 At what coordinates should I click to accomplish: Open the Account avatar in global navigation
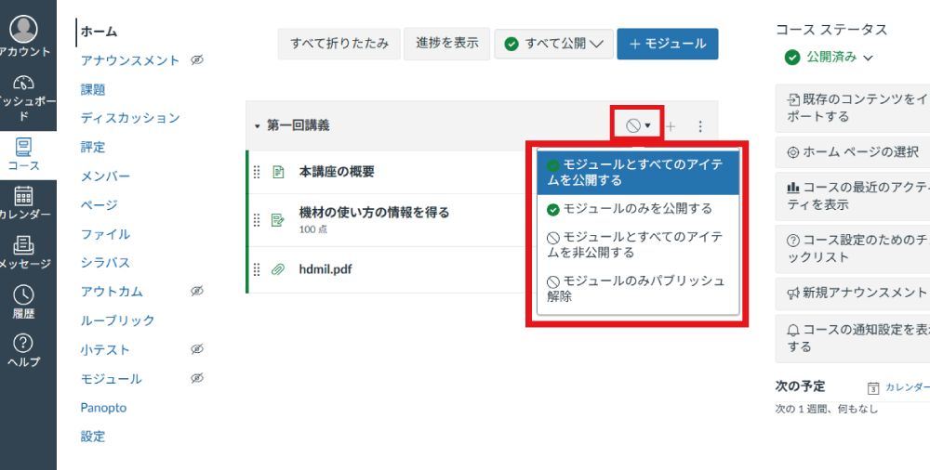(x=24, y=29)
